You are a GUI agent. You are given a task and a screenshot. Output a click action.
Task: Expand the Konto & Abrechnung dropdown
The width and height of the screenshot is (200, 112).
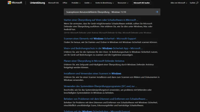pos(105,3)
